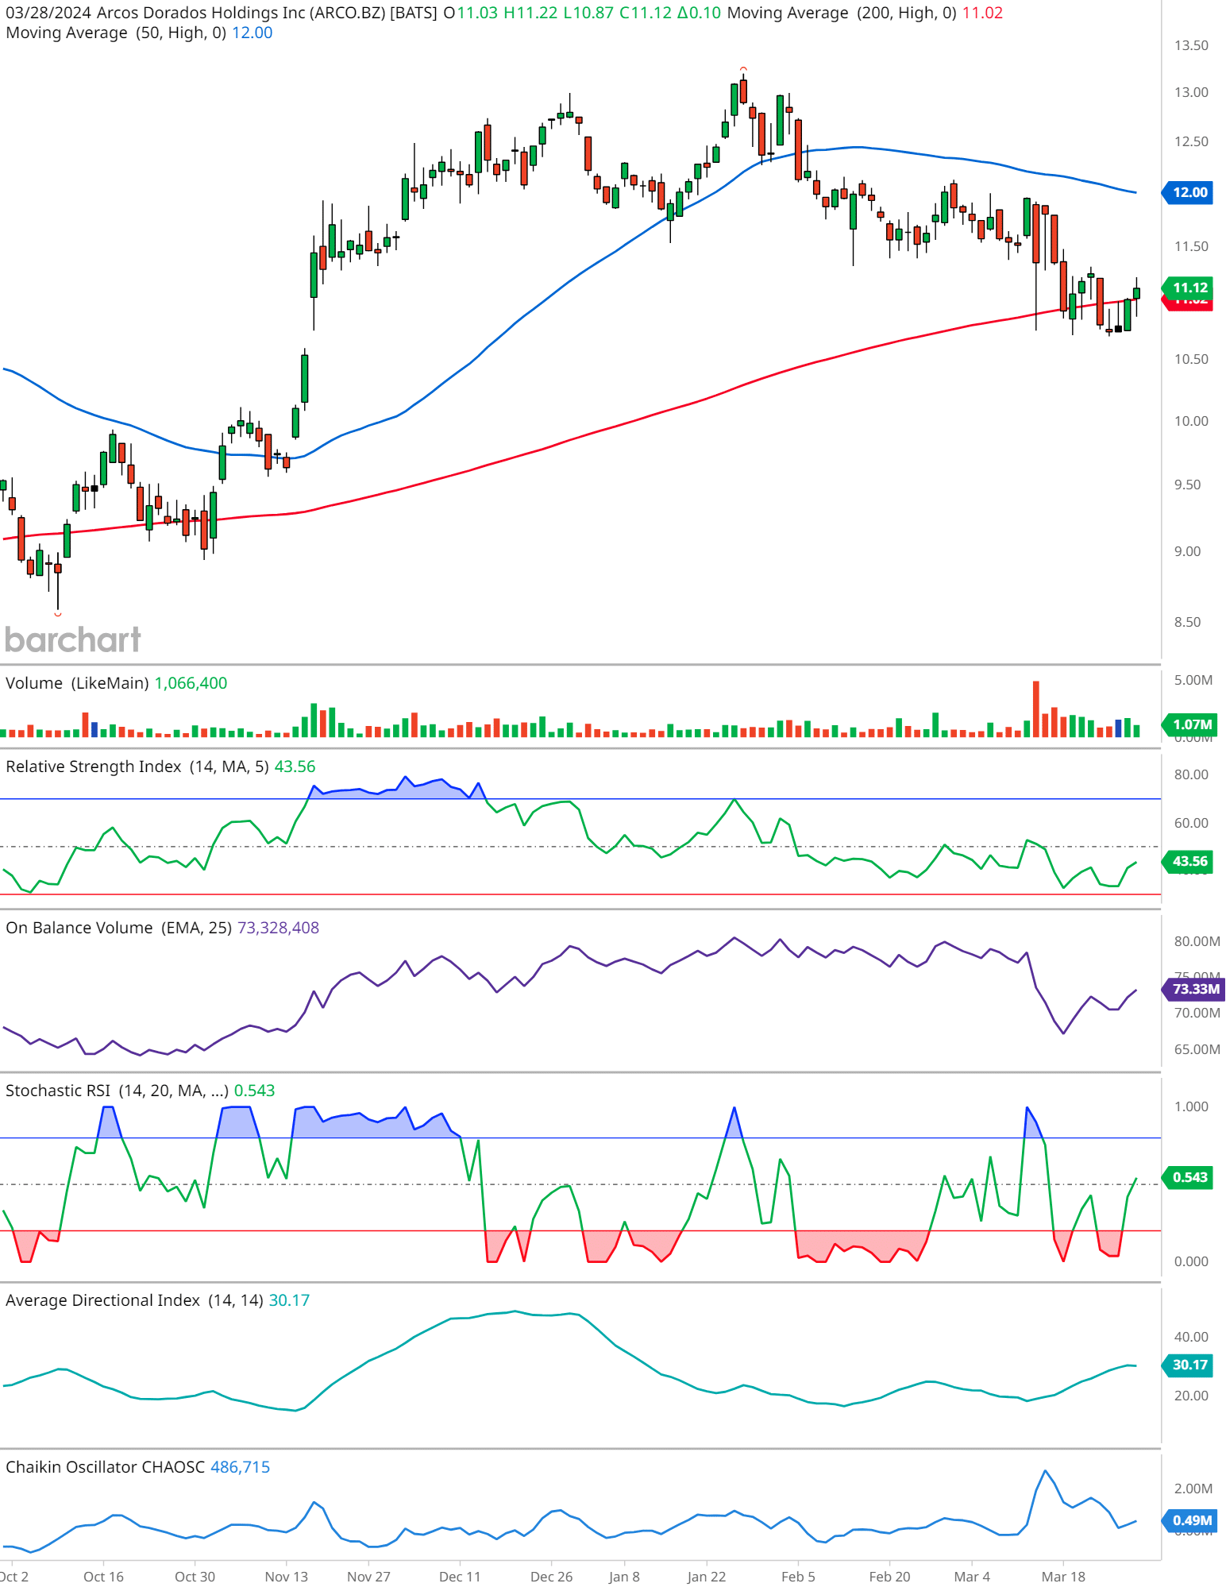Click the 'On Balance Volume (EMA, 25)' label
The image size is (1226, 1591).
pos(119,928)
